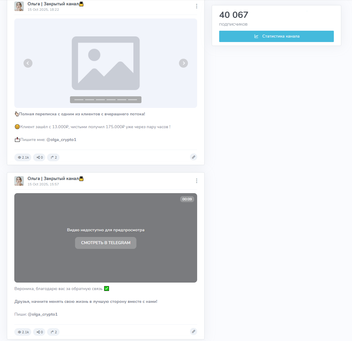Click shares counter 0 on first post
Screen dimensions: 352x341
39,157
